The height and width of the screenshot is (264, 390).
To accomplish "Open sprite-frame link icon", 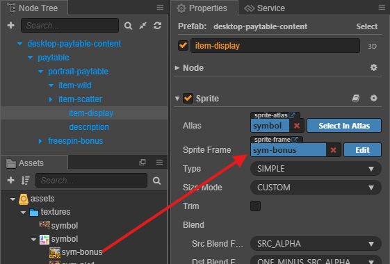I will click(295, 140).
